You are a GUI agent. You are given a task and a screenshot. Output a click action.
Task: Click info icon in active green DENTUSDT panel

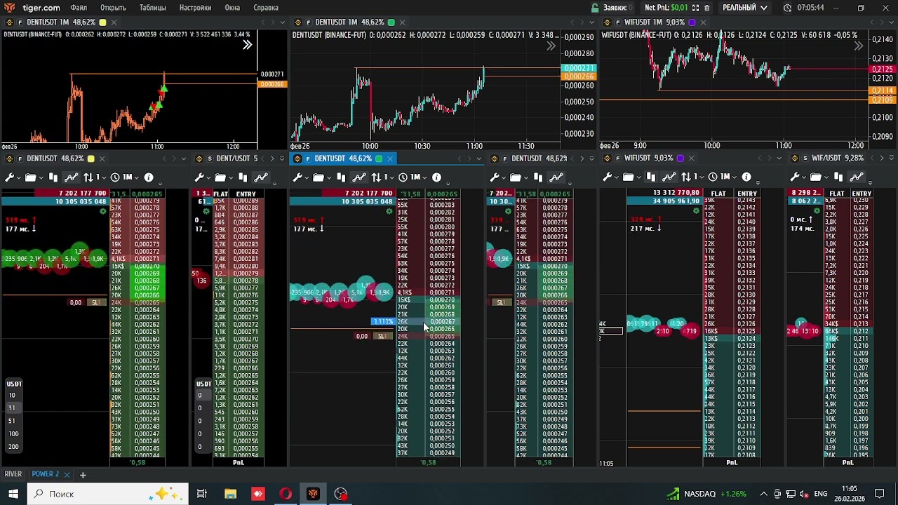[436, 177]
